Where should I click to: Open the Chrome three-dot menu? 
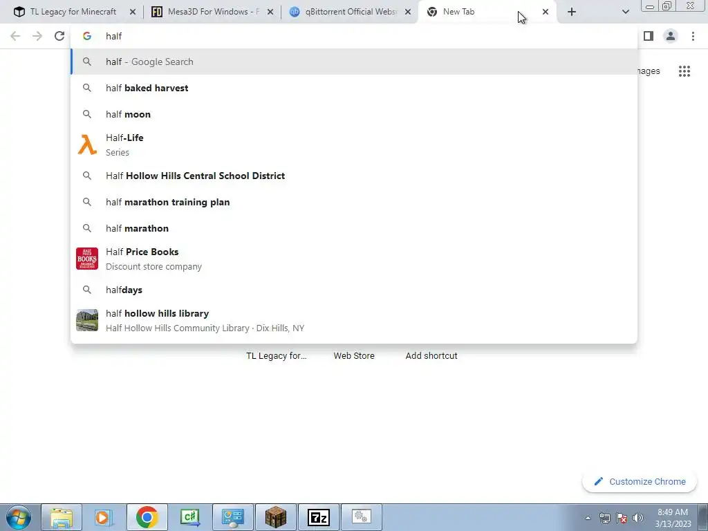pyautogui.click(x=693, y=36)
